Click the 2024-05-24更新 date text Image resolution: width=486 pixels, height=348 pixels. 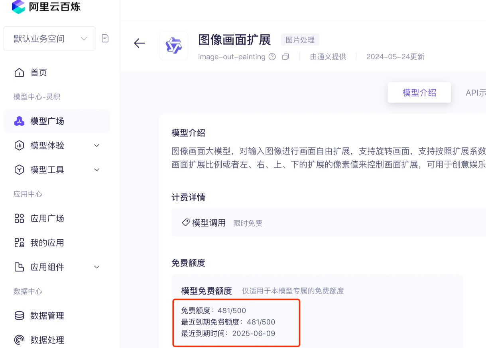pos(395,57)
